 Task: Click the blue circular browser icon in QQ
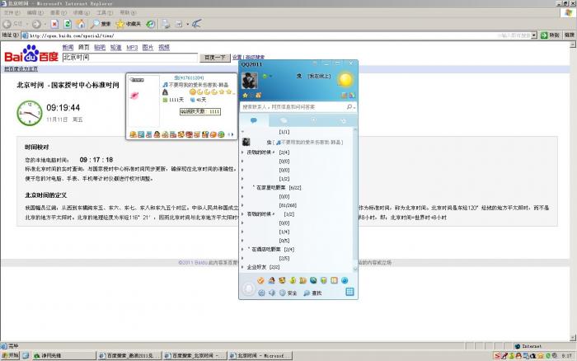tap(345, 280)
